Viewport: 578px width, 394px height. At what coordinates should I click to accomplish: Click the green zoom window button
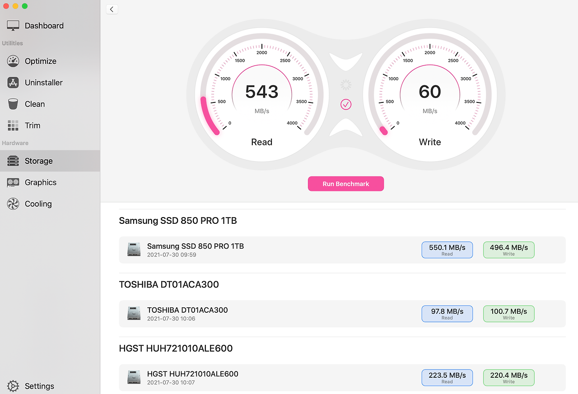coord(24,6)
